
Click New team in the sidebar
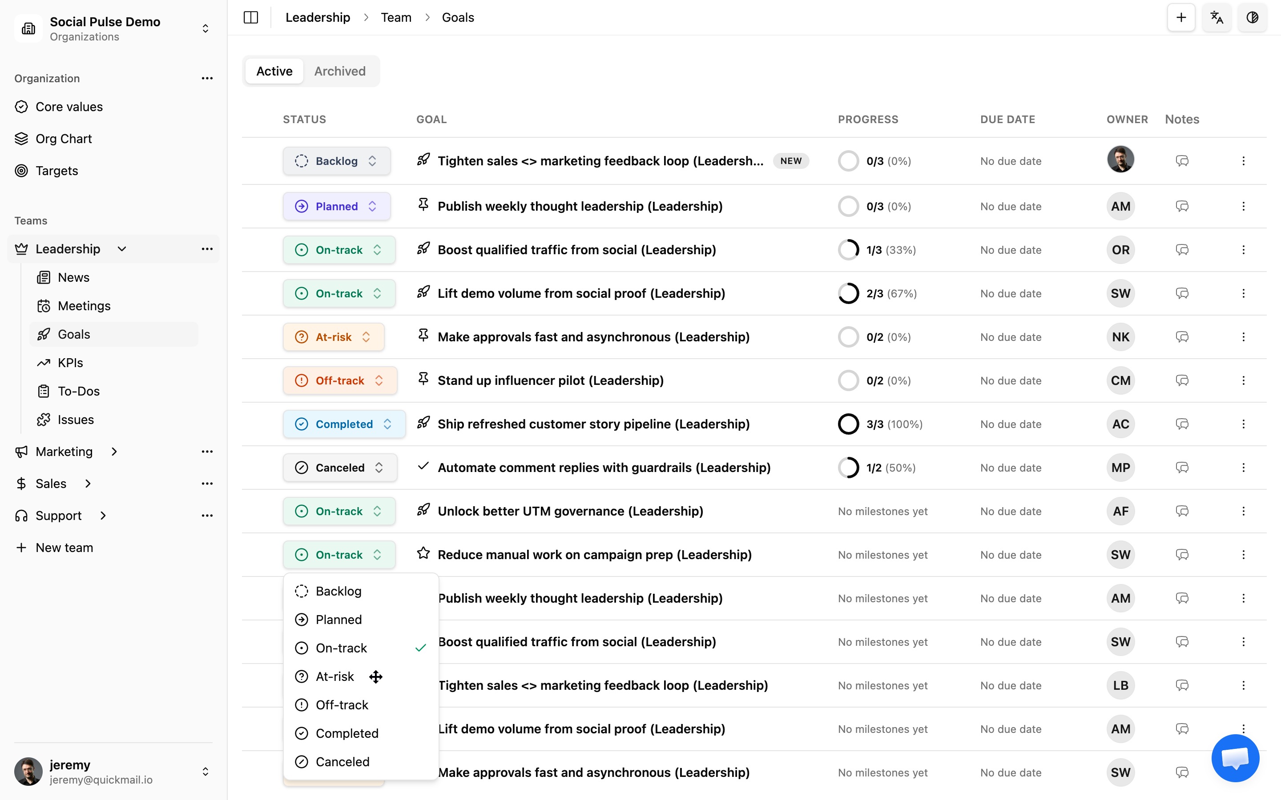[x=64, y=547]
